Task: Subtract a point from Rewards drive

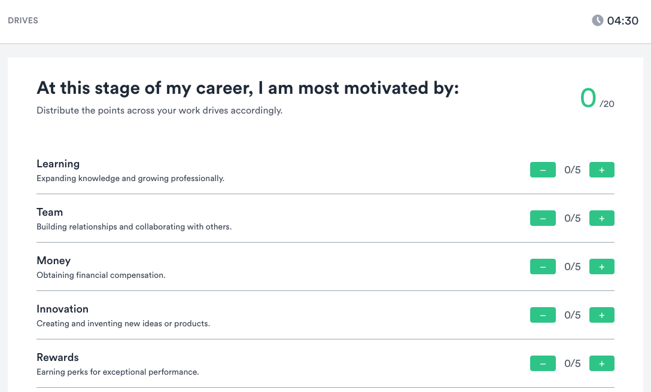Action: 543,363
